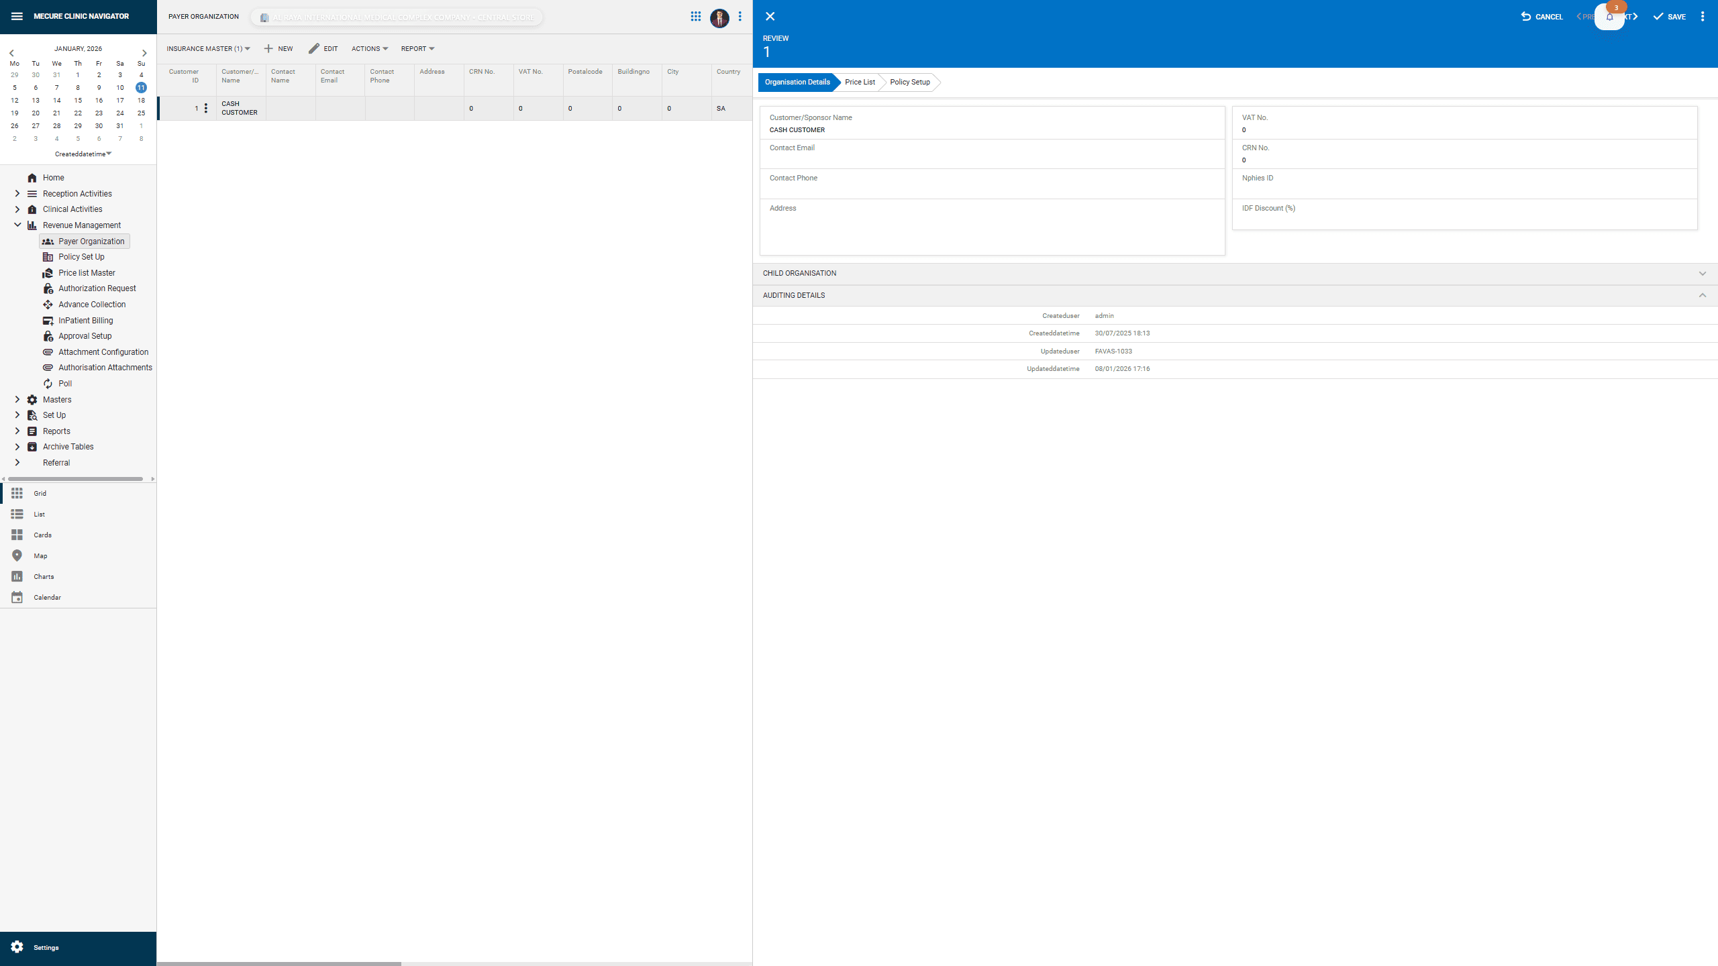Open the Payer Organization module
This screenshot has height=966, width=1718.
[91, 241]
